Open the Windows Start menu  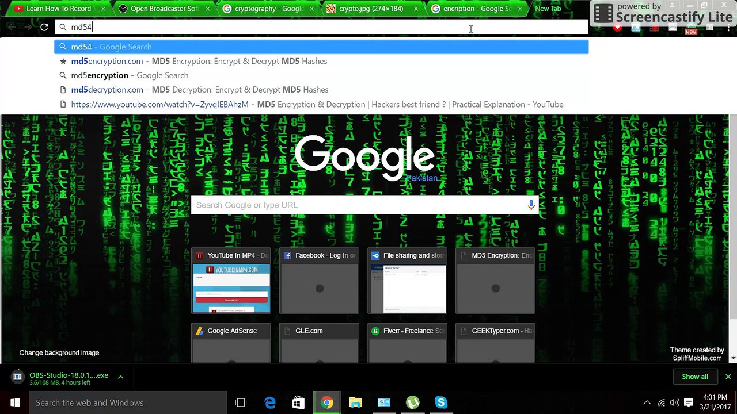[x=15, y=402]
